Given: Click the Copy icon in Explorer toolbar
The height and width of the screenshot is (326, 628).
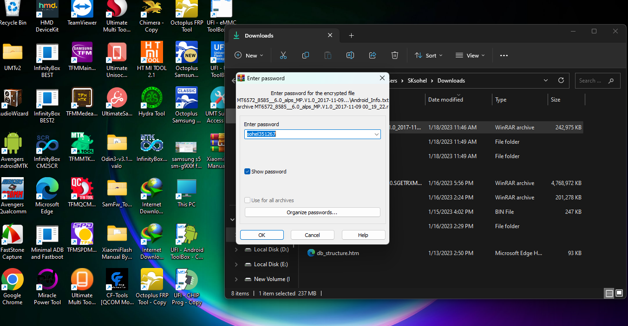Looking at the screenshot, I should click(x=306, y=55).
